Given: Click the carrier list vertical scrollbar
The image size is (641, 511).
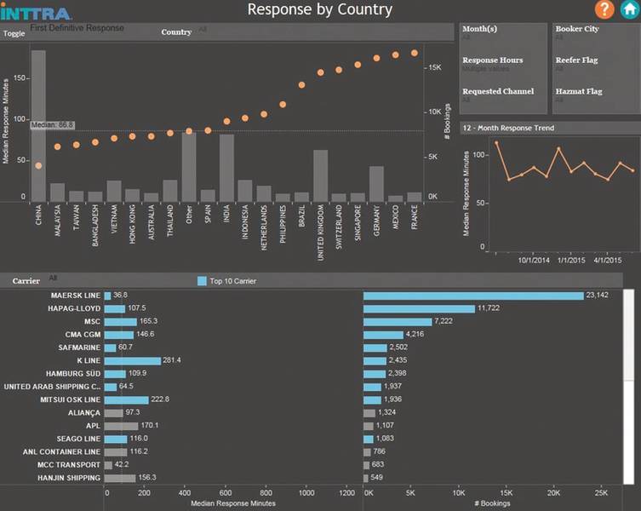Looking at the screenshot, I should (x=629, y=387).
